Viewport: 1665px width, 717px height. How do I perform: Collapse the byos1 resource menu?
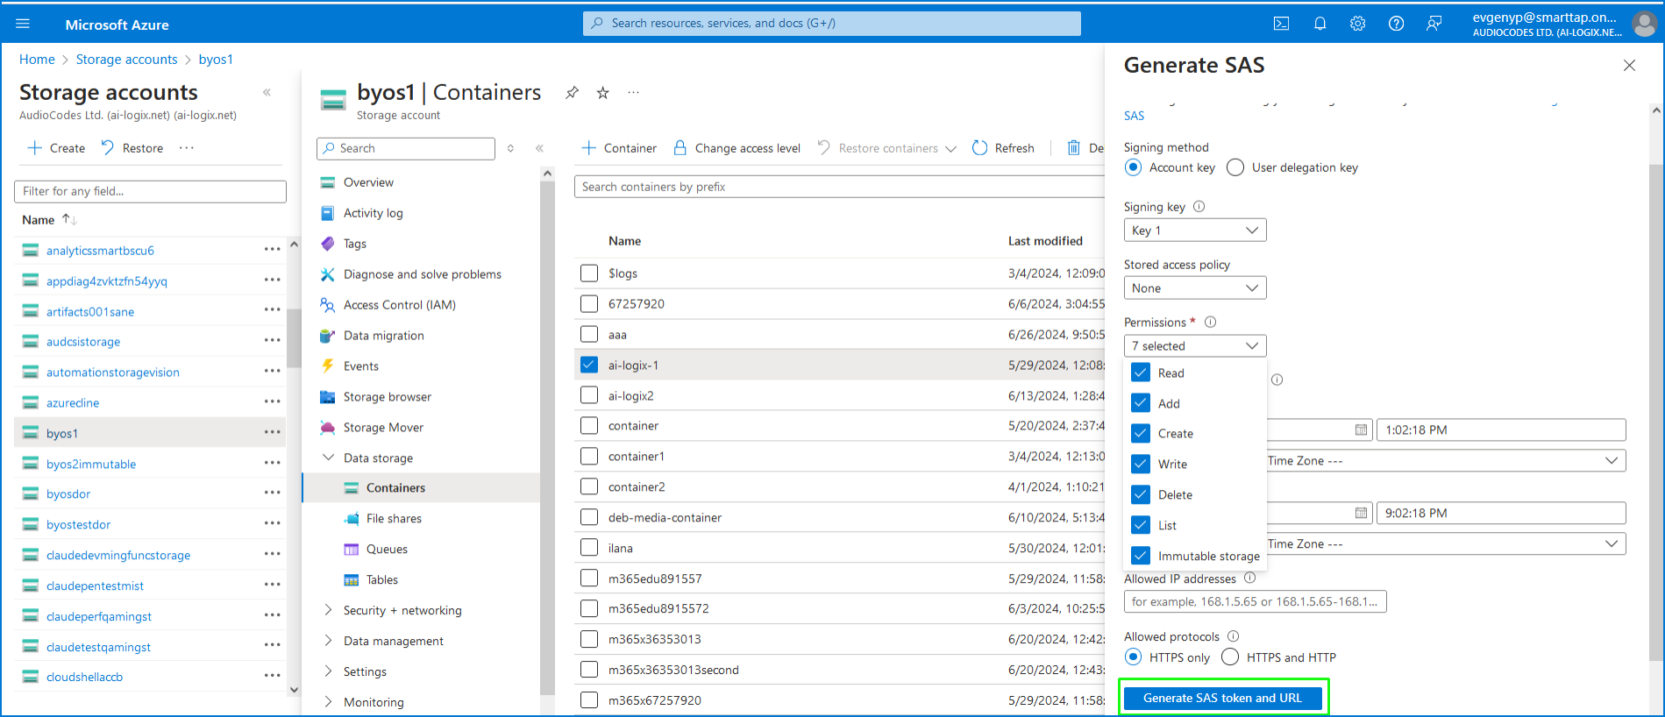pyautogui.click(x=539, y=148)
